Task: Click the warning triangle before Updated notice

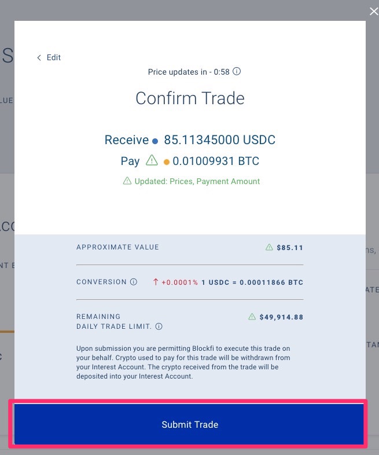Action: tap(127, 181)
